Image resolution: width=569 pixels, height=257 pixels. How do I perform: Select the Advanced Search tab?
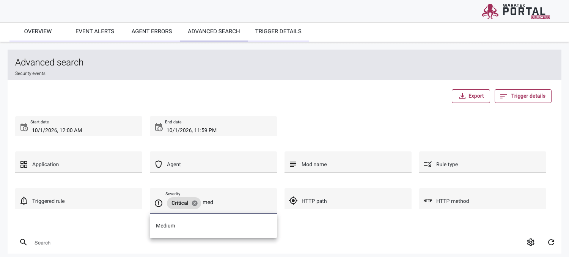[214, 31]
